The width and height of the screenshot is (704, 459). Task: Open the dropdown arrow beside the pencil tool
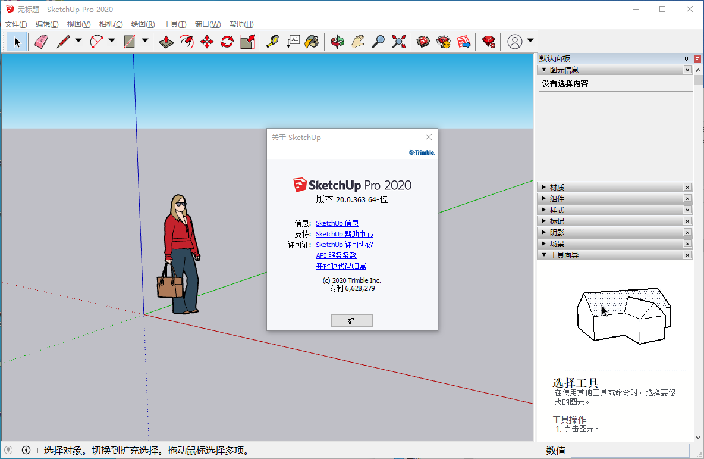[78, 41]
